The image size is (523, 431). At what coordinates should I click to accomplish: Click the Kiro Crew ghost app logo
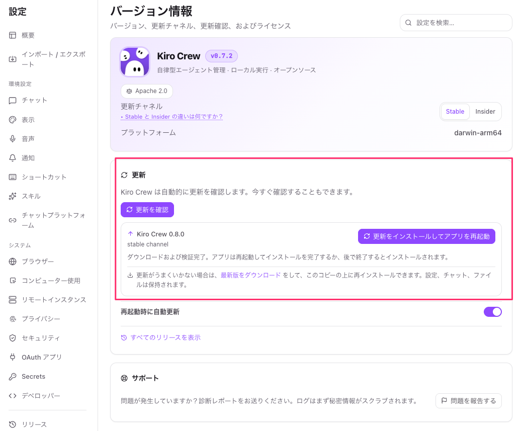tap(135, 62)
